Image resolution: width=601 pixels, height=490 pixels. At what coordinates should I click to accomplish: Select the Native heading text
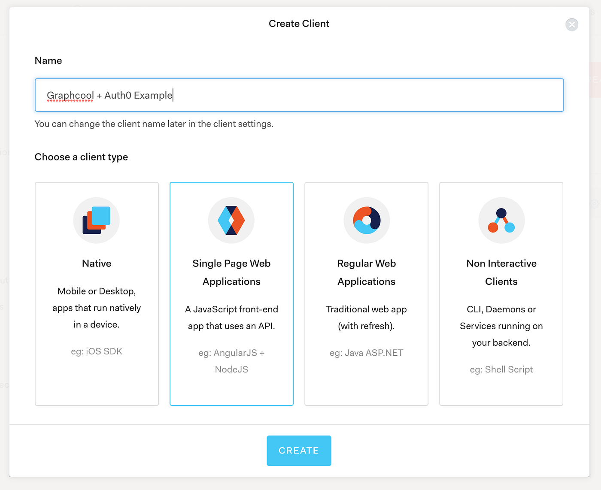pos(97,263)
